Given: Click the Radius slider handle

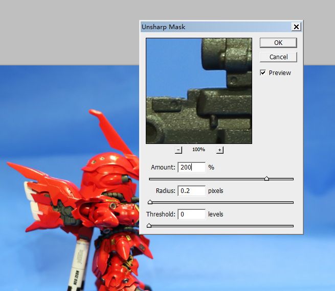Looking at the screenshot, I should pos(150,202).
